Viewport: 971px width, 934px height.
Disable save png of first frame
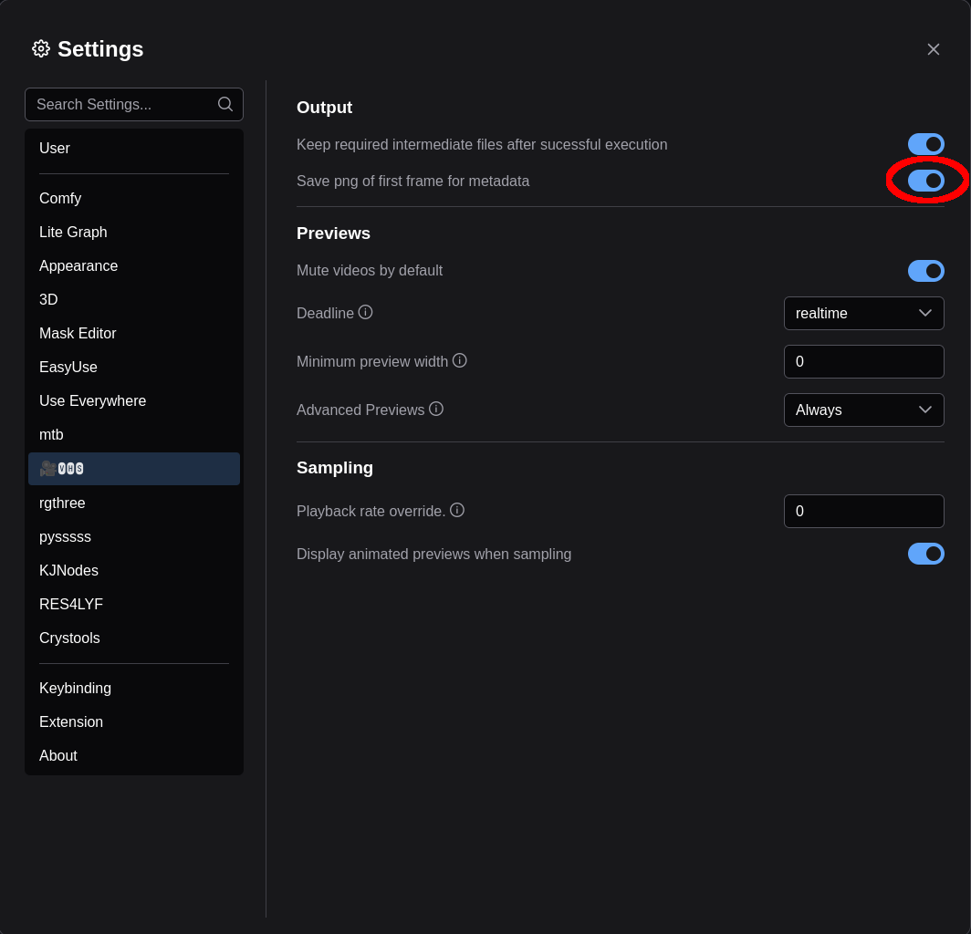[925, 181]
